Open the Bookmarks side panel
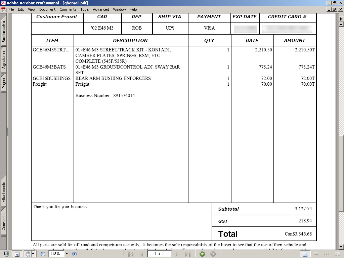 (4, 32)
